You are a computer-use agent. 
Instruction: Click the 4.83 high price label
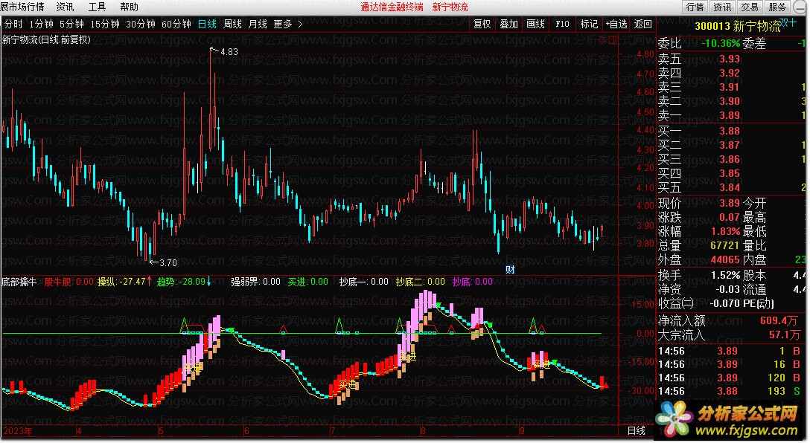click(229, 51)
